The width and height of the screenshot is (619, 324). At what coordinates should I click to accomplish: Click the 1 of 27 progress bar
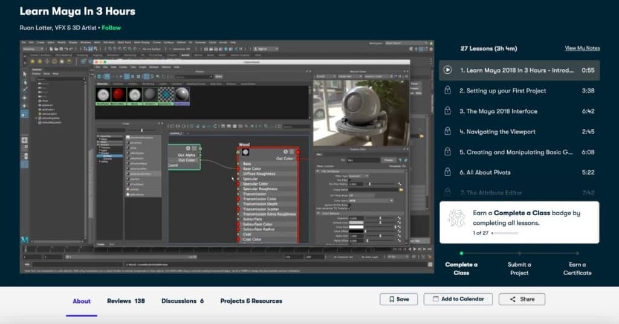tap(505, 233)
